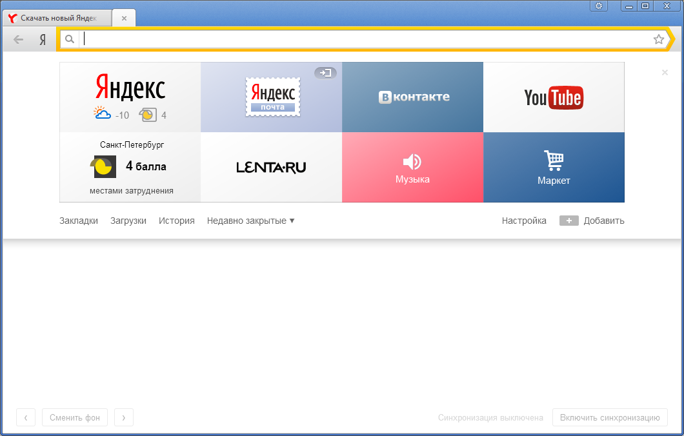Click Сменить фон to change background
Image resolution: width=684 pixels, height=436 pixels.
click(75, 418)
